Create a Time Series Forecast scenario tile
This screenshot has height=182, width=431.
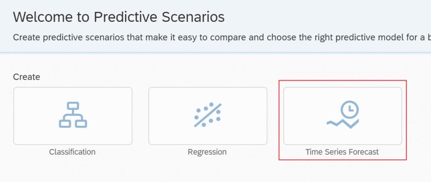(343, 116)
